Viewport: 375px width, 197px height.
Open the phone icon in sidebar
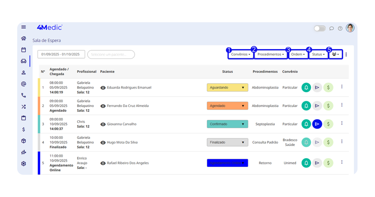[24, 96]
